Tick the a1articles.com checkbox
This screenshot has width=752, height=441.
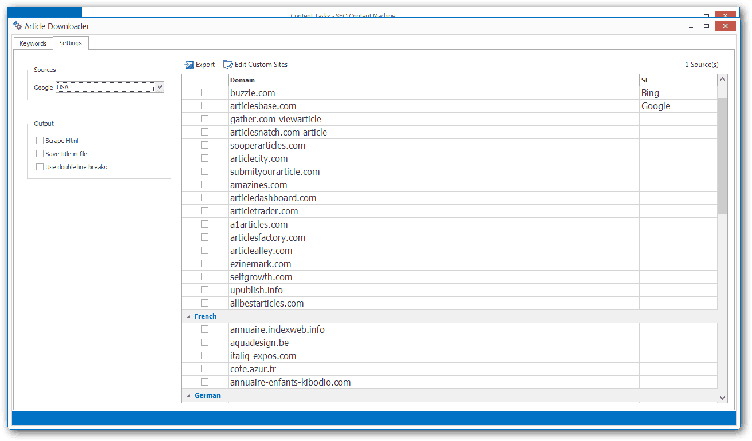click(204, 224)
